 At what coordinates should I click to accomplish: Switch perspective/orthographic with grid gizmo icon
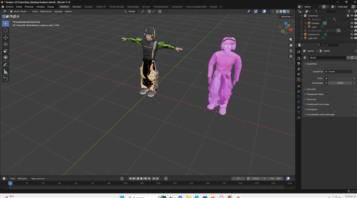pyautogui.click(x=291, y=56)
